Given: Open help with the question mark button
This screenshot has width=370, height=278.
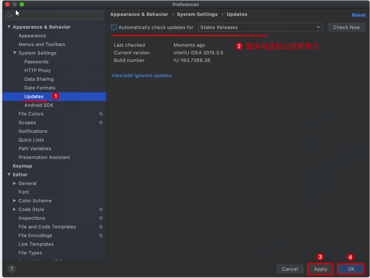Looking at the screenshot, I should (12, 269).
